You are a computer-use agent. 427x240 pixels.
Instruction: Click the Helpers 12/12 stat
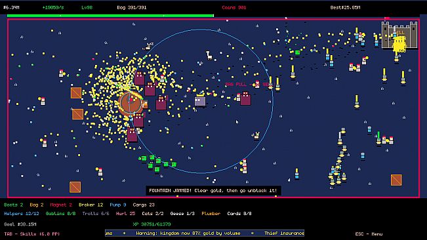[x=22, y=214]
